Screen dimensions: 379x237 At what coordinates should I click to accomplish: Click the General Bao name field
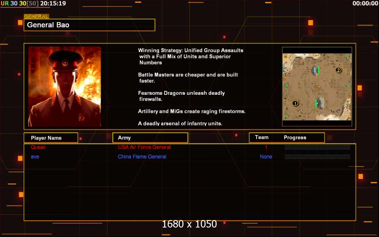(89, 25)
